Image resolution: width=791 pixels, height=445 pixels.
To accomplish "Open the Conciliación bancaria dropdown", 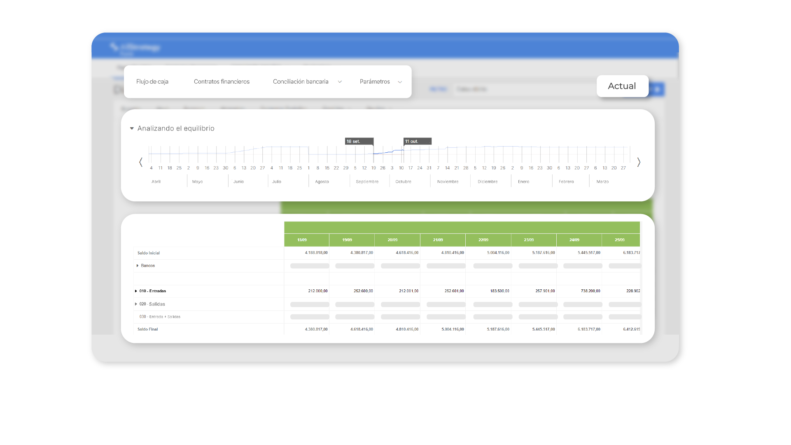I will point(307,82).
